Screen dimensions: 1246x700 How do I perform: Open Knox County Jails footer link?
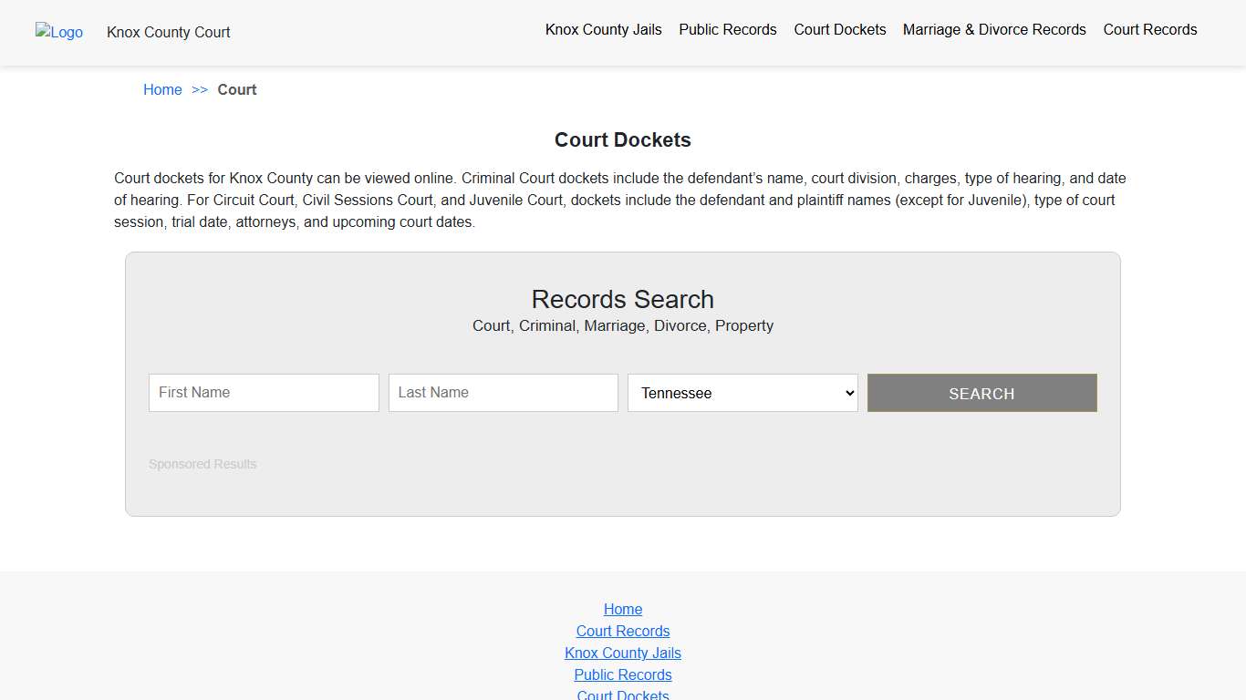[623, 653]
